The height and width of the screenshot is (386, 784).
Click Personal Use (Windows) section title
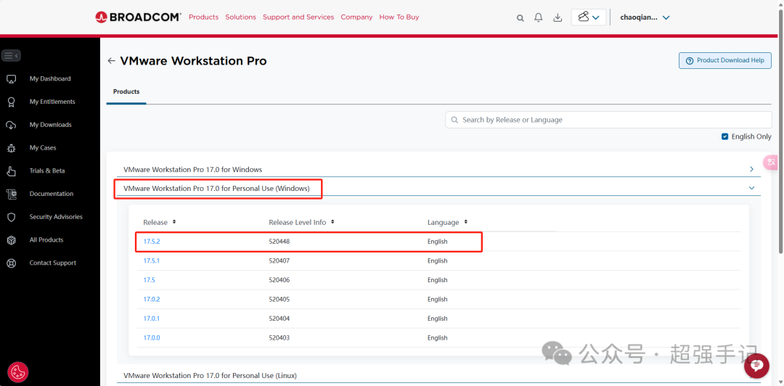216,189
